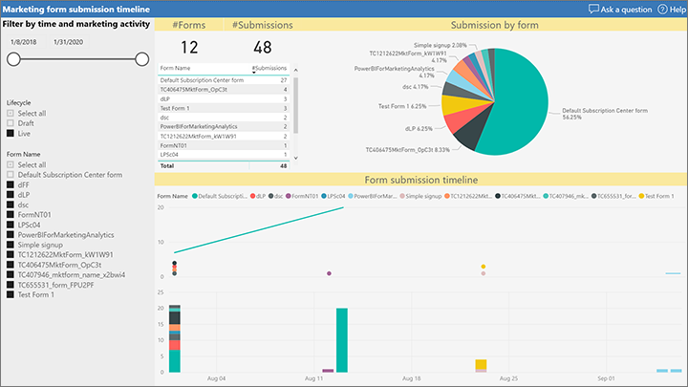Viewport: 688px width, 387px height.
Task: Check the Draft lifecycle checkbox
Action: click(11, 123)
